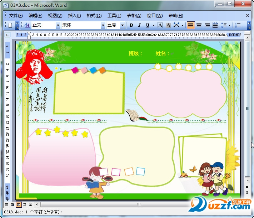Expand Standard toolbar options chevron

tap(18, 26)
